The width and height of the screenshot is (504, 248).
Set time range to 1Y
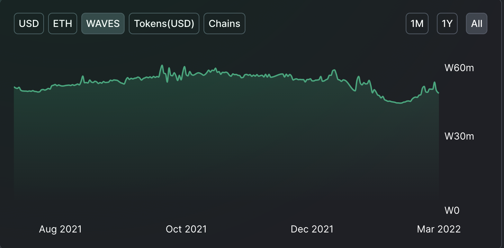(x=447, y=23)
